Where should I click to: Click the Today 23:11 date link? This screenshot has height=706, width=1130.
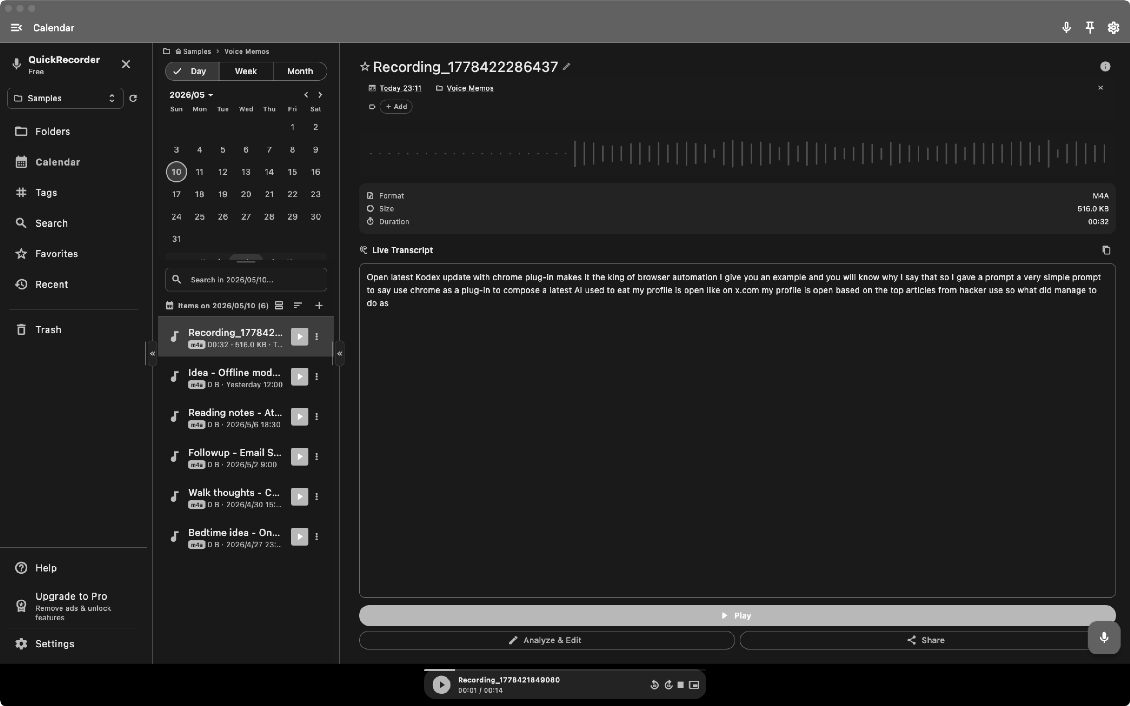click(400, 88)
